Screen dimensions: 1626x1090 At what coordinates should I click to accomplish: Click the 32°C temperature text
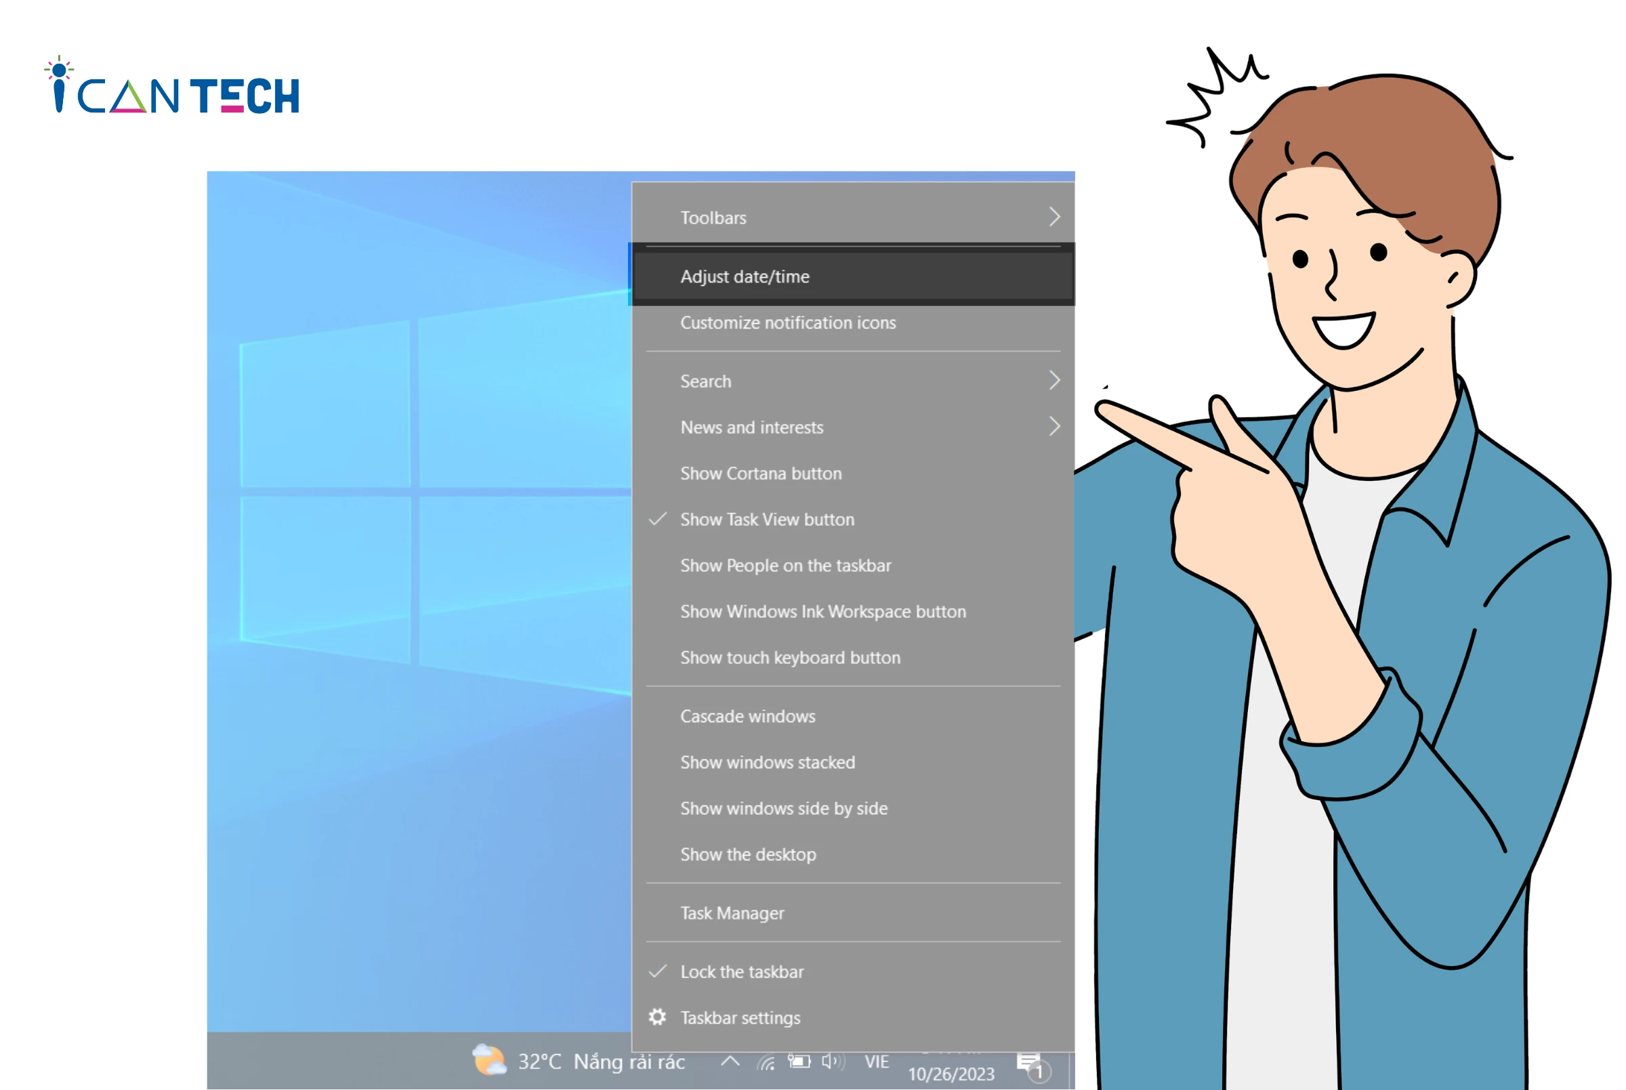click(x=539, y=1062)
